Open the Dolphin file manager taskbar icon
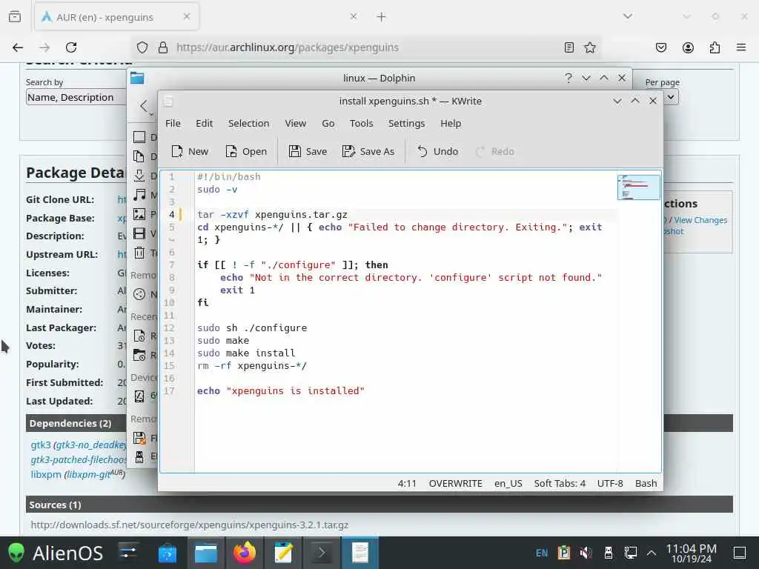Screen dimensions: 759x569 point(206,553)
